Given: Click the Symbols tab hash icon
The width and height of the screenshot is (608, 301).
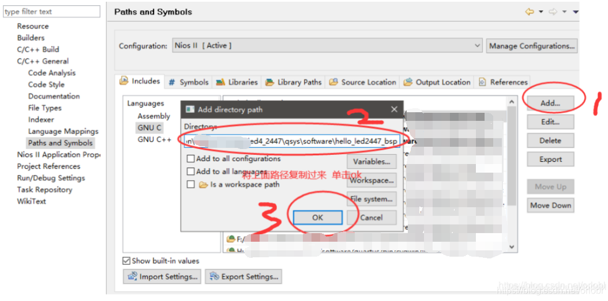Looking at the screenshot, I should (172, 82).
